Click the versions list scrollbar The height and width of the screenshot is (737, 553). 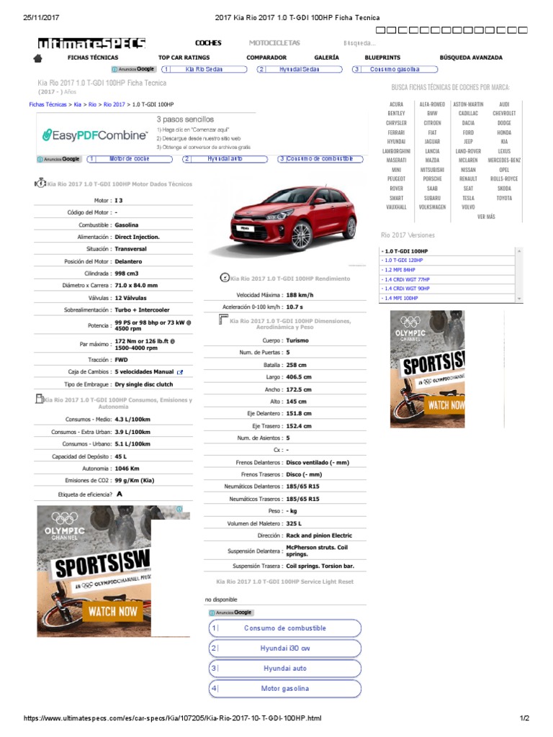(x=519, y=275)
